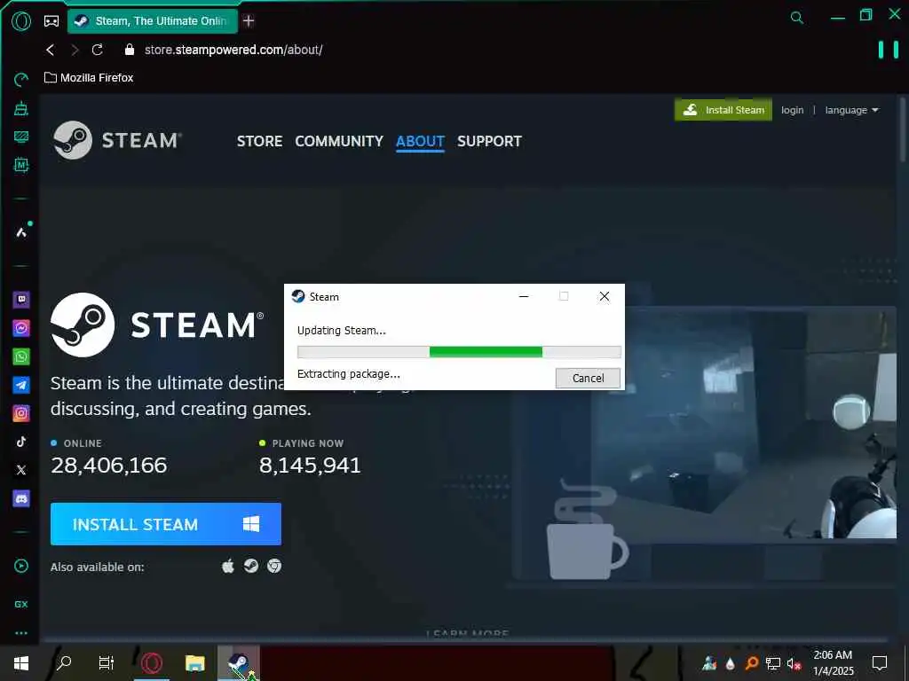Click the muted volume tray icon
The height and width of the screenshot is (681, 909).
coord(794,663)
